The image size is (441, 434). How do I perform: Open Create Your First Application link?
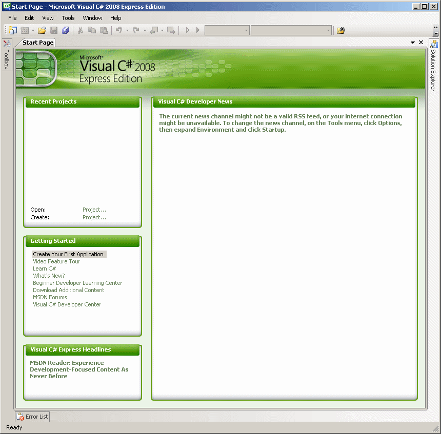coord(69,254)
